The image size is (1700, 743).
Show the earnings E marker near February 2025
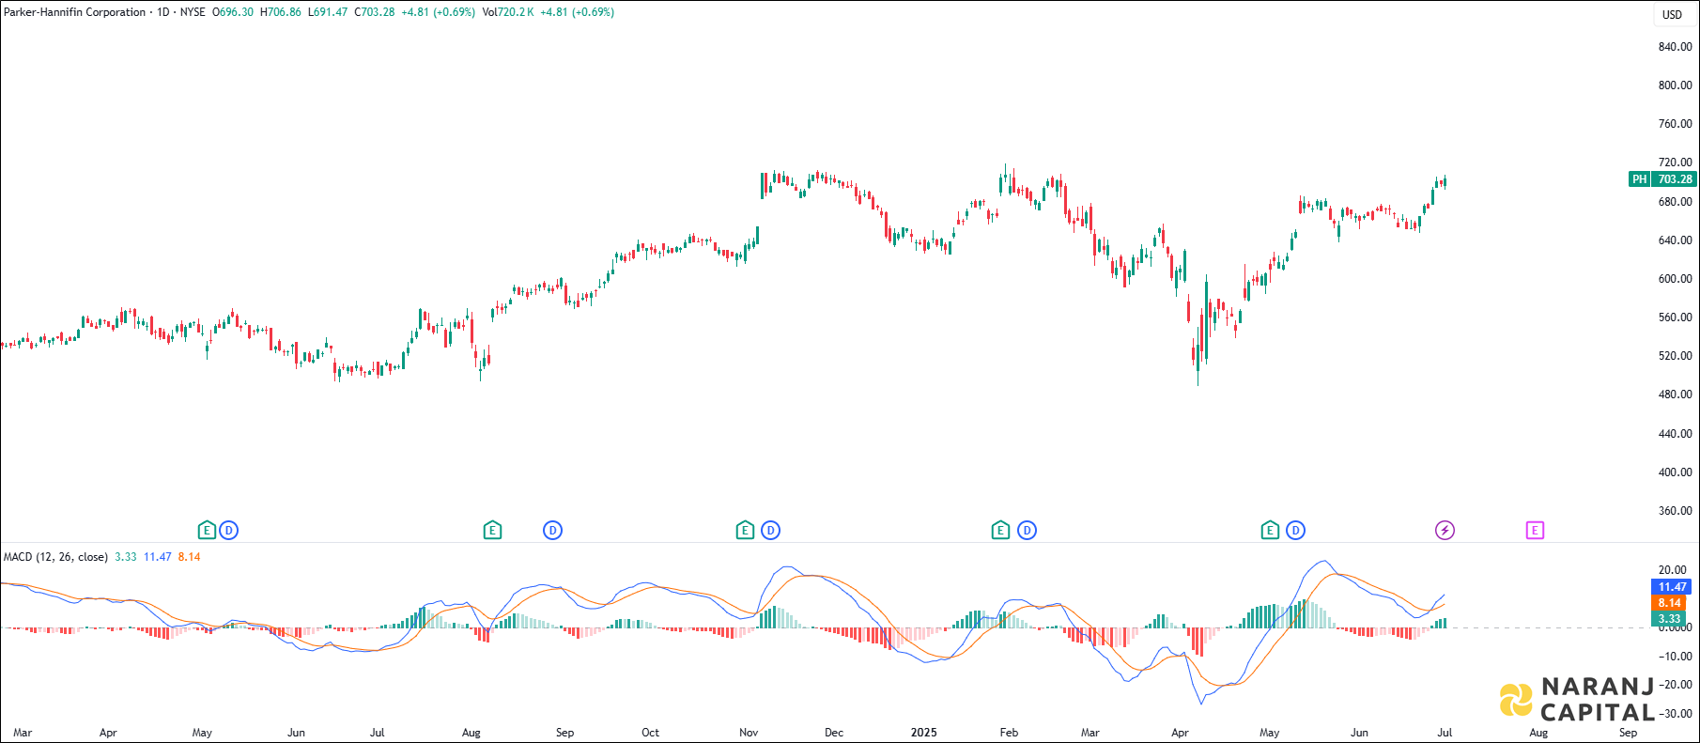[x=1000, y=531]
